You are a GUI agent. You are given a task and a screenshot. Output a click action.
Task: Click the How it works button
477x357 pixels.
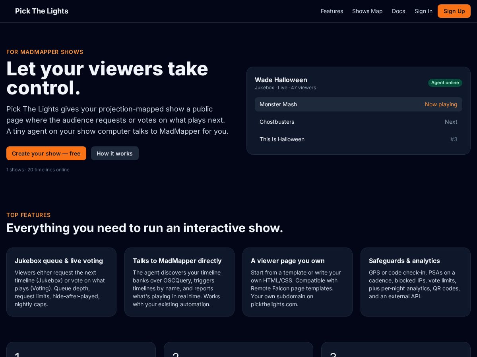[114, 154]
